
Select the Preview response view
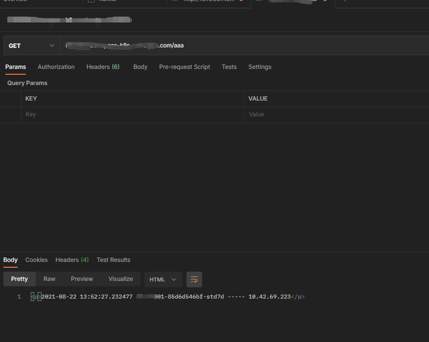tap(82, 279)
